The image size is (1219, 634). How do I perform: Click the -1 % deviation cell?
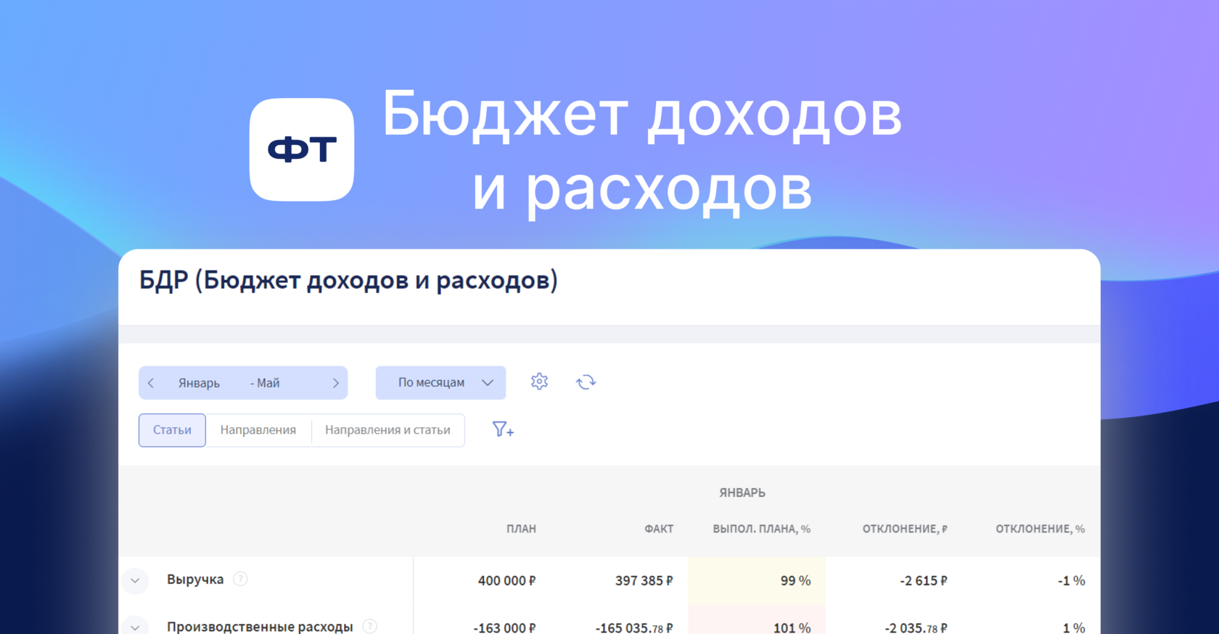tap(1070, 580)
